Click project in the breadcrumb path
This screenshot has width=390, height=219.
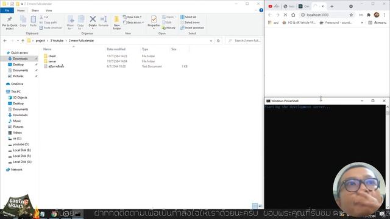click(40, 41)
